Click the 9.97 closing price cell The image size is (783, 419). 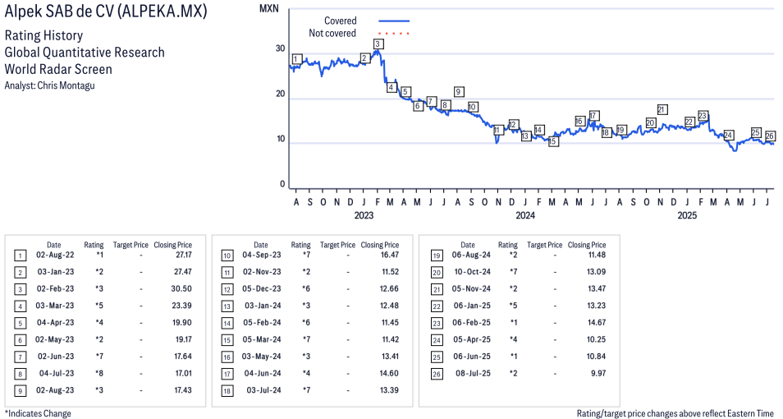[x=598, y=374]
